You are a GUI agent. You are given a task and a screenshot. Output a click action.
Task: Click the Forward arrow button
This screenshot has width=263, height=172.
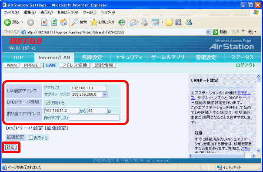click(x=30, y=22)
